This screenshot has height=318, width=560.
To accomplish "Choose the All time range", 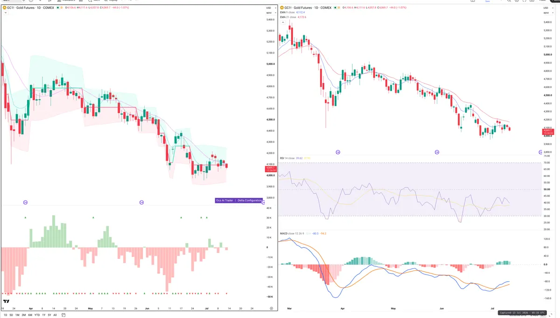I will [55, 315].
